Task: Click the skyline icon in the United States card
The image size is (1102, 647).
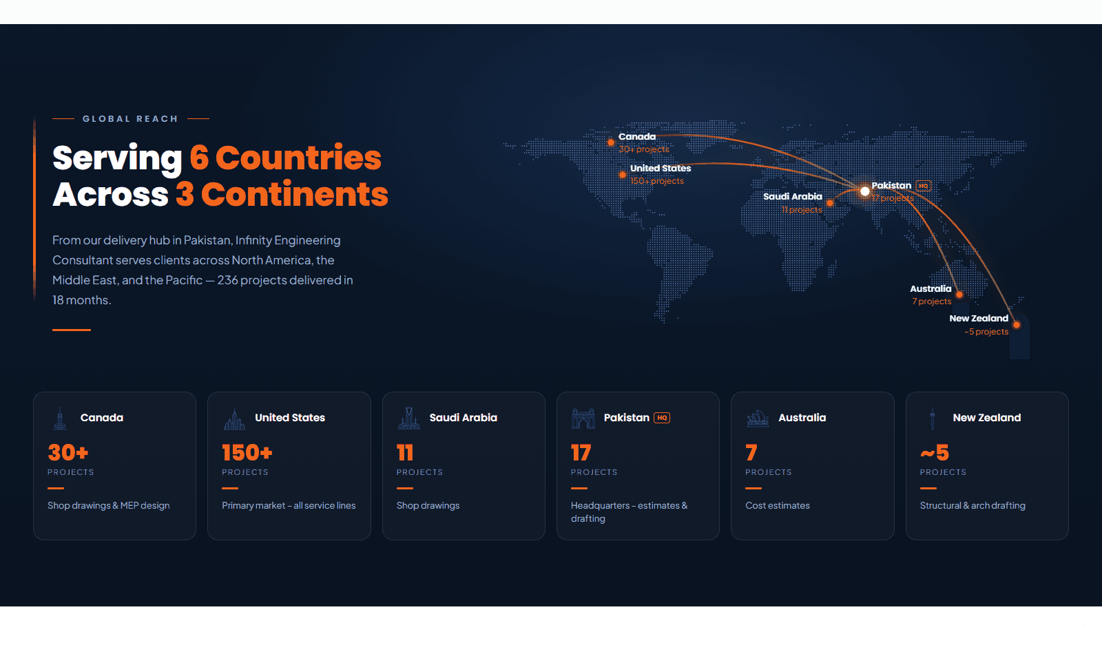Action: (x=235, y=418)
